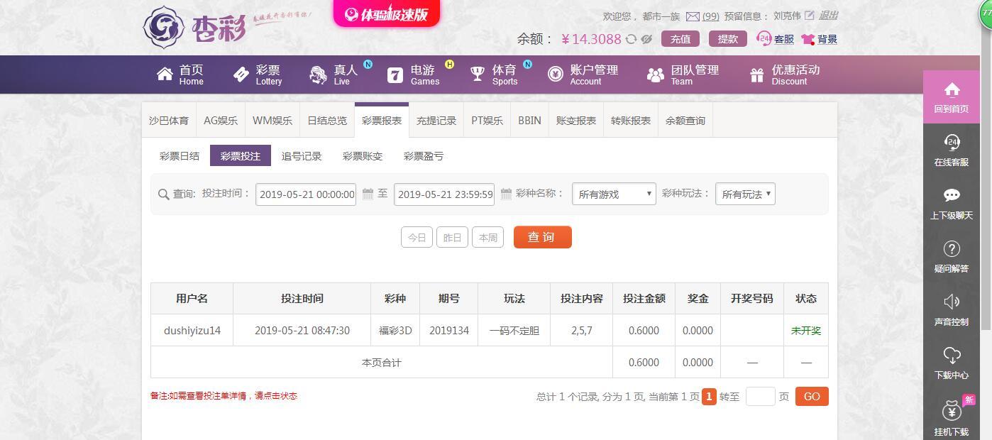The image size is (992, 440).
Task: Click the page number input before GO
Action: (760, 396)
